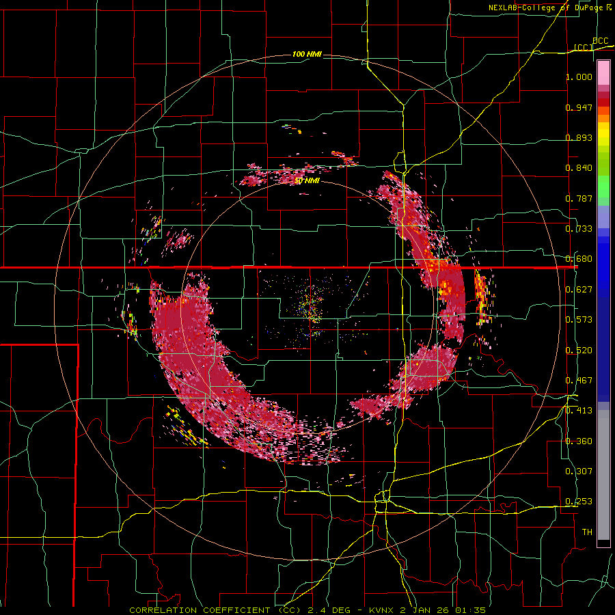Screen dimensions: 615x615
Task: Click the 100 NMI range ring label
Action: click(307, 54)
